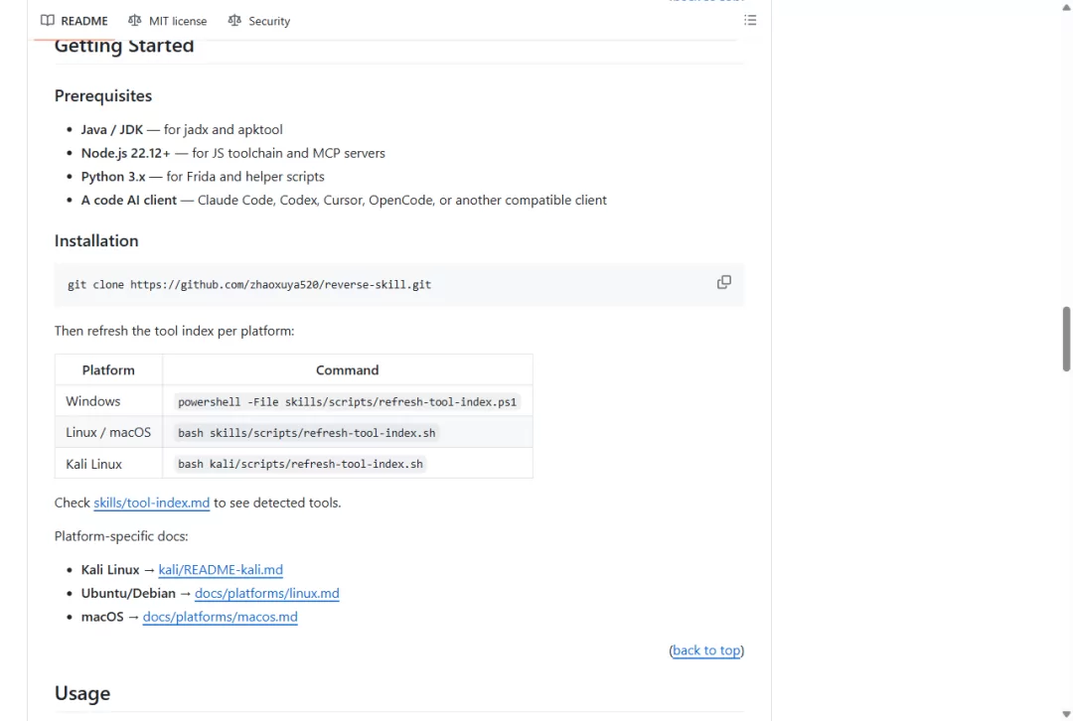Click the MIT license scale icon

click(135, 21)
